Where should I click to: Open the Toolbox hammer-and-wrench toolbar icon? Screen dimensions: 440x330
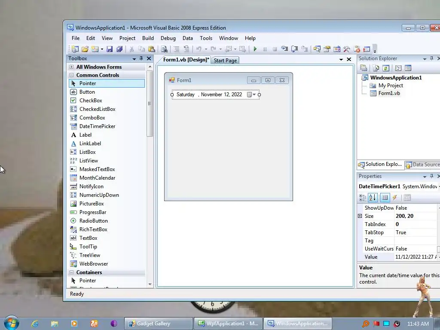click(347, 49)
